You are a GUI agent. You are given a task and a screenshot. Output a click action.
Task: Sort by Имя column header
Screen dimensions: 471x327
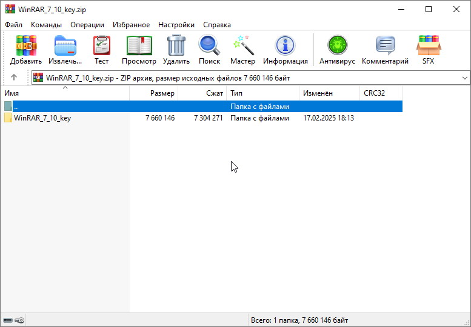[x=65, y=93]
